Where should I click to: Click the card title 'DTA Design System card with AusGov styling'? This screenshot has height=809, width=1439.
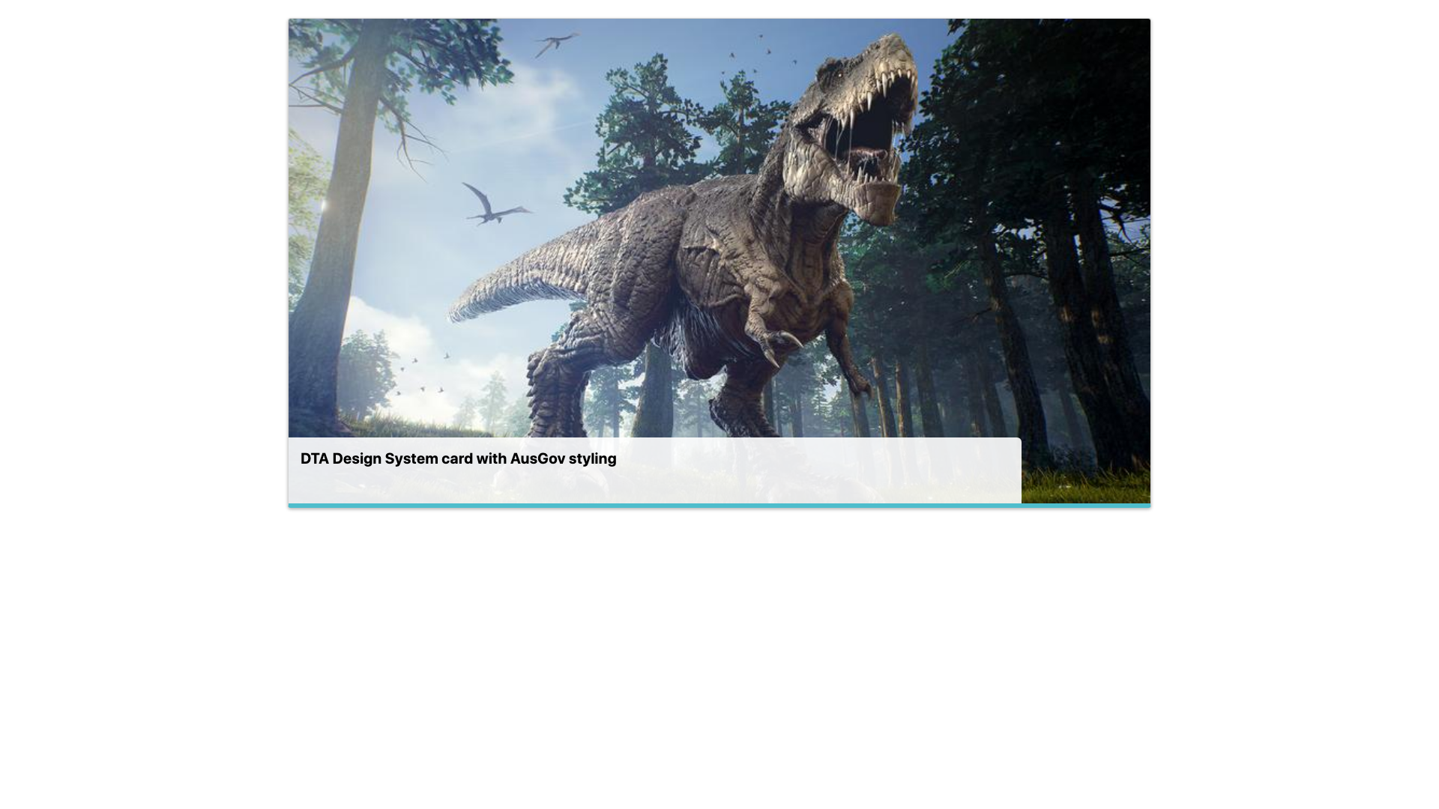point(458,458)
